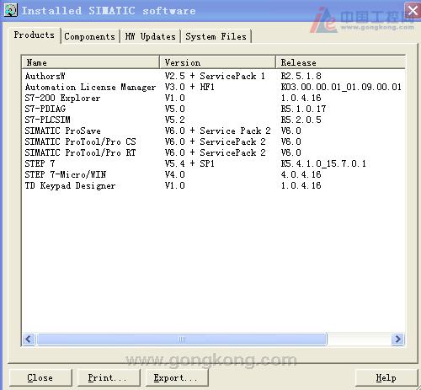Select the S7-200 Explorer entry

click(62, 98)
